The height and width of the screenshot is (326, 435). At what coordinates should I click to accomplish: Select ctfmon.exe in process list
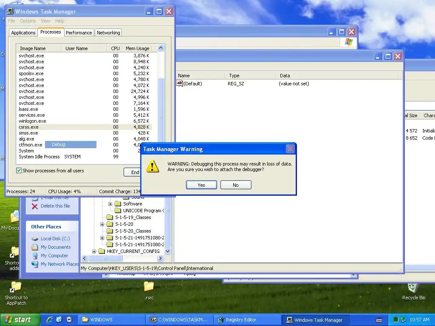click(31, 145)
